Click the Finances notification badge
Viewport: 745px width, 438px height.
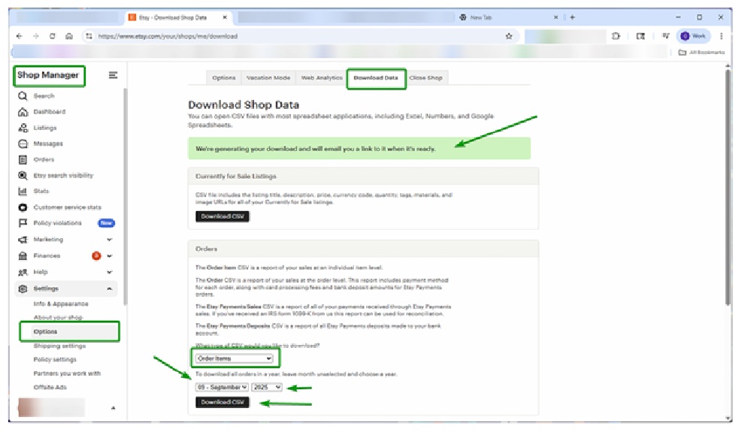96,255
